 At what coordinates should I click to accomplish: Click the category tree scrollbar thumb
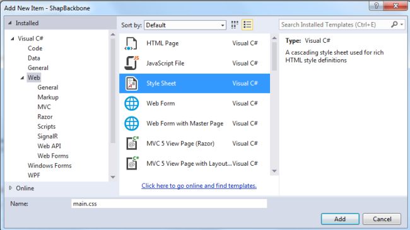coord(113,91)
